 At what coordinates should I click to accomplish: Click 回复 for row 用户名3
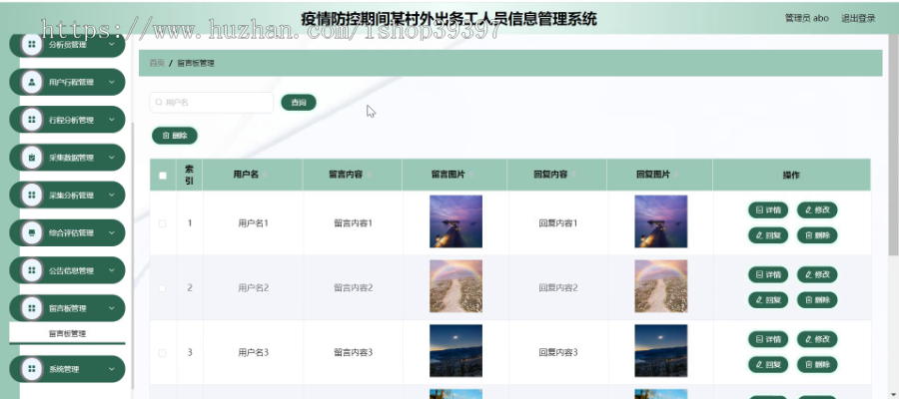768,364
